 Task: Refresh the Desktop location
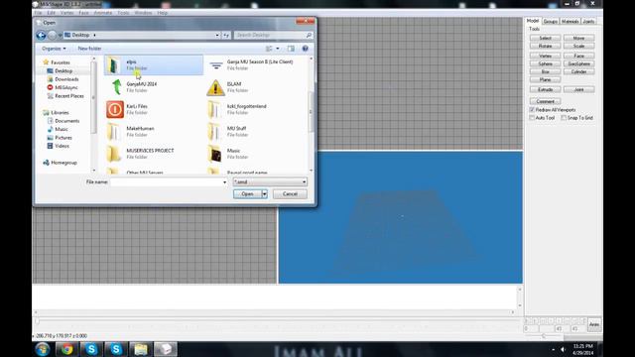(x=226, y=36)
